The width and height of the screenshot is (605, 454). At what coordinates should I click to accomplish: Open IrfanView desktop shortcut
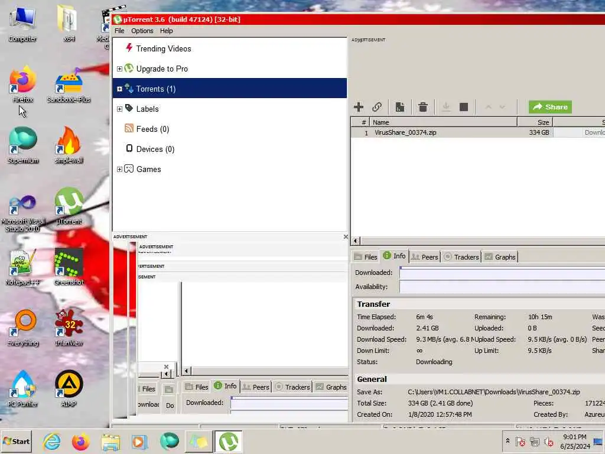tap(69, 328)
